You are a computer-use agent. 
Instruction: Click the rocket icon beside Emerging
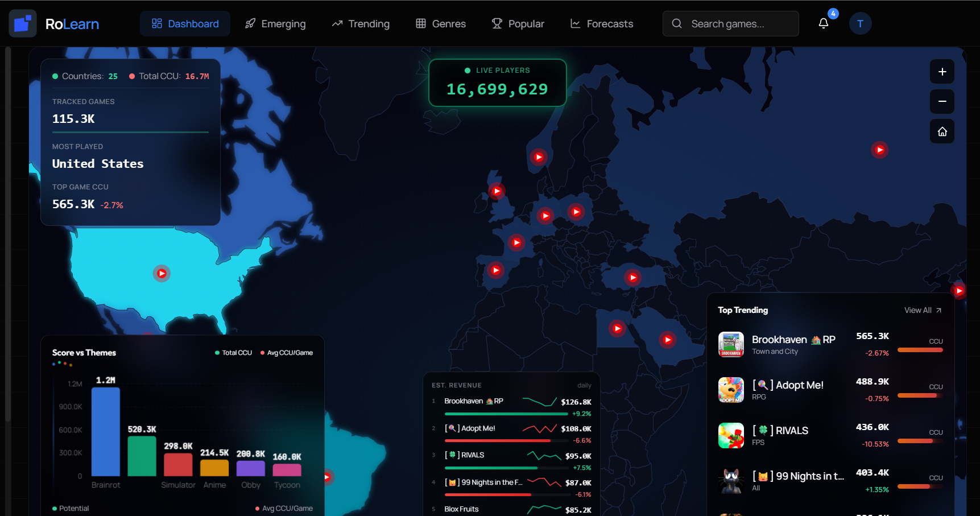coord(250,23)
